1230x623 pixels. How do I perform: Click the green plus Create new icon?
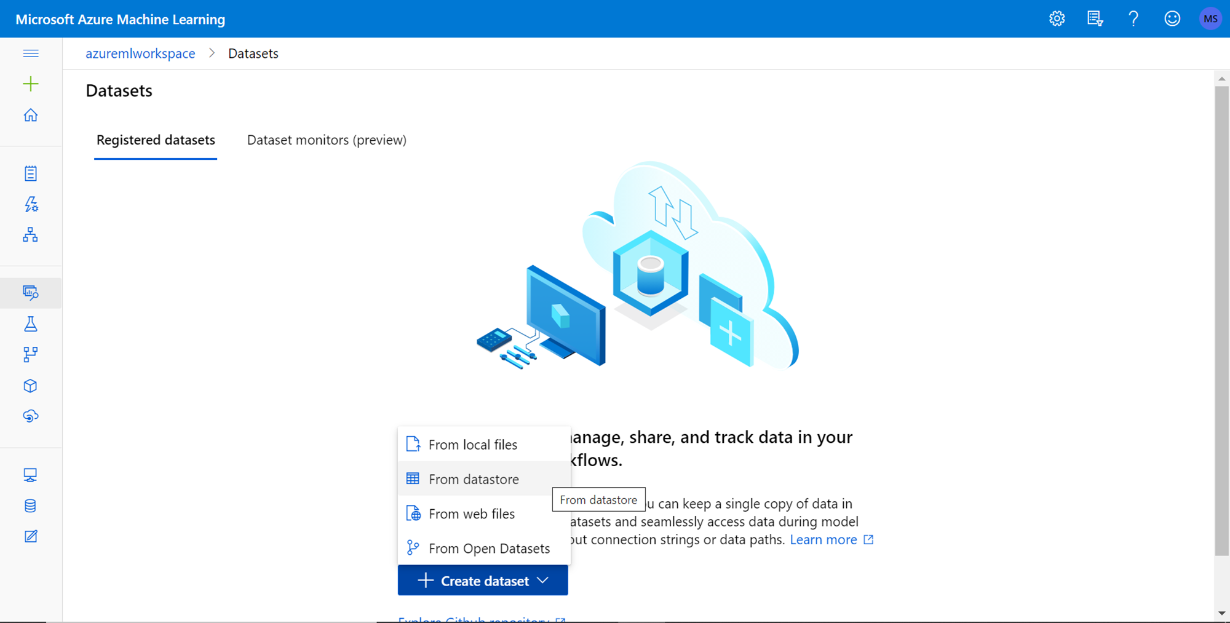(31, 84)
